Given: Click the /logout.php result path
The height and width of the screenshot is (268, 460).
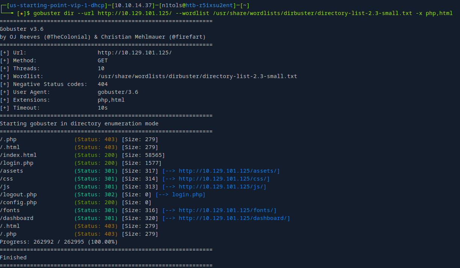Looking at the screenshot, I should (18, 194).
